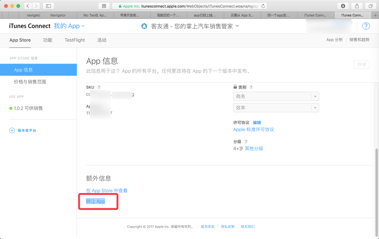Select 价格与销售范围 in sidebar

pos(30,82)
